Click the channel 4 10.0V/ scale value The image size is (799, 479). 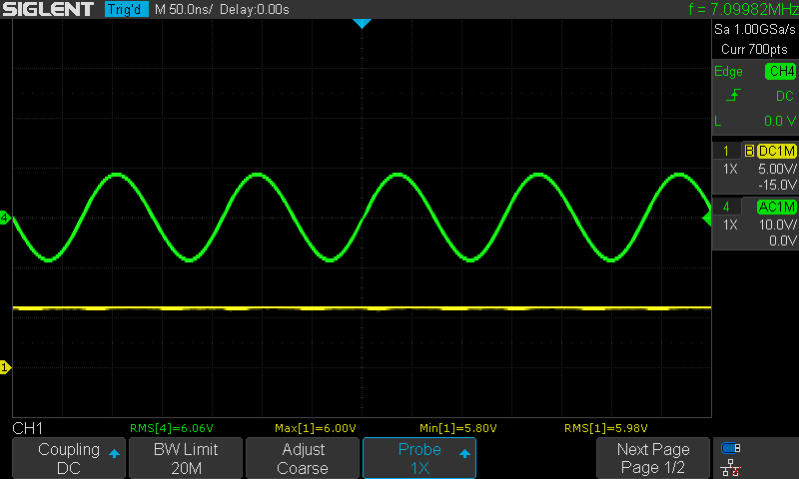[x=778, y=224]
